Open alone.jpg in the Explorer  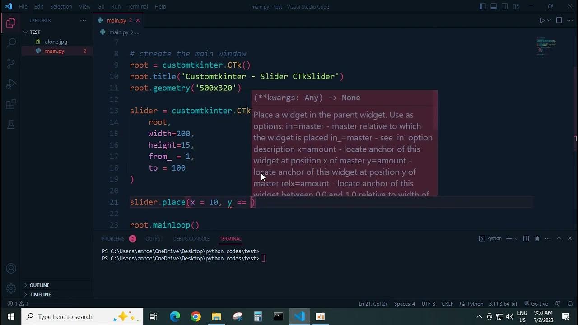click(56, 42)
